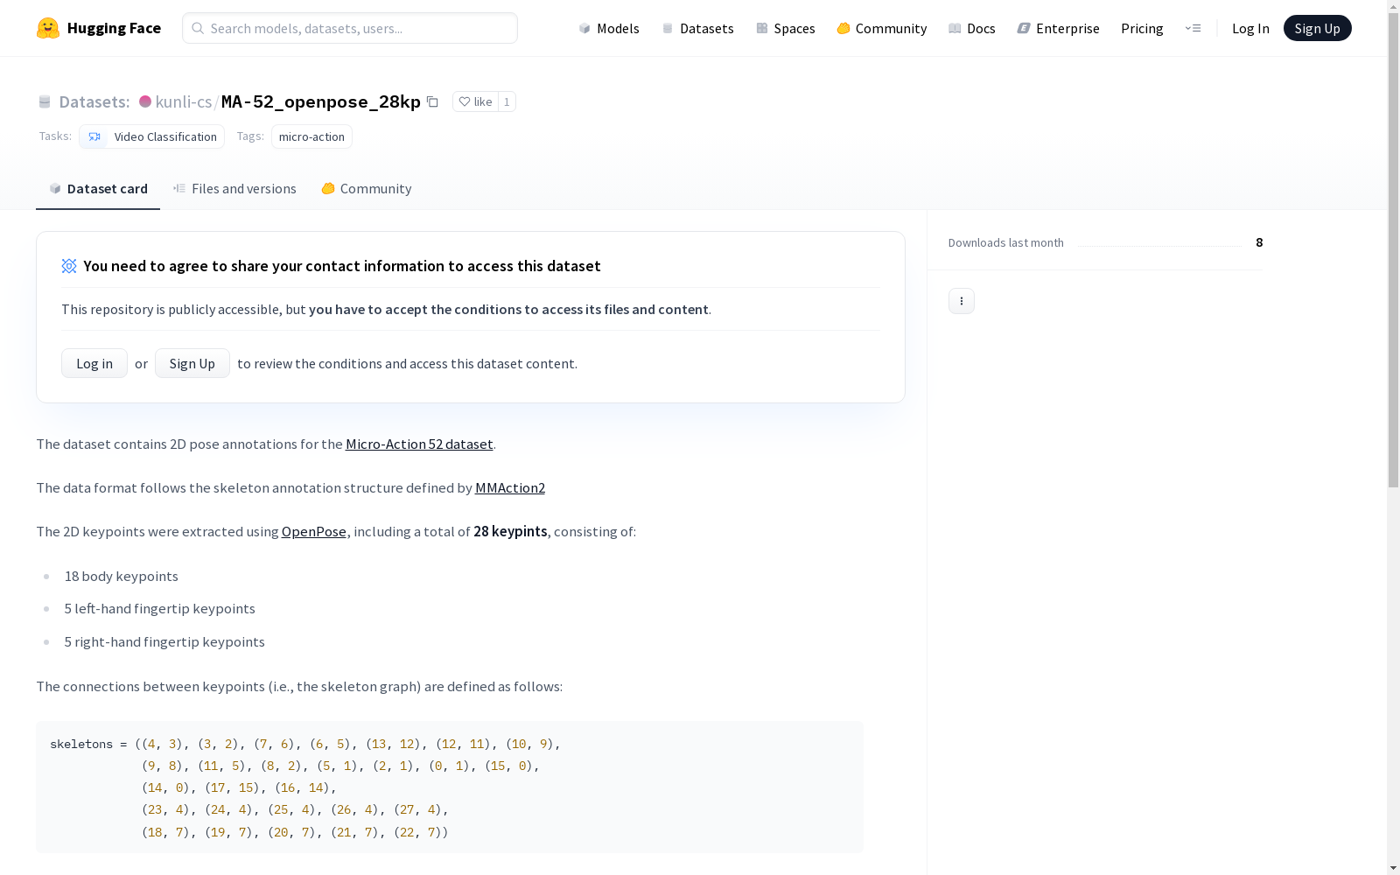Click Sign Up button in access notice
Image resolution: width=1400 pixels, height=875 pixels.
click(192, 363)
